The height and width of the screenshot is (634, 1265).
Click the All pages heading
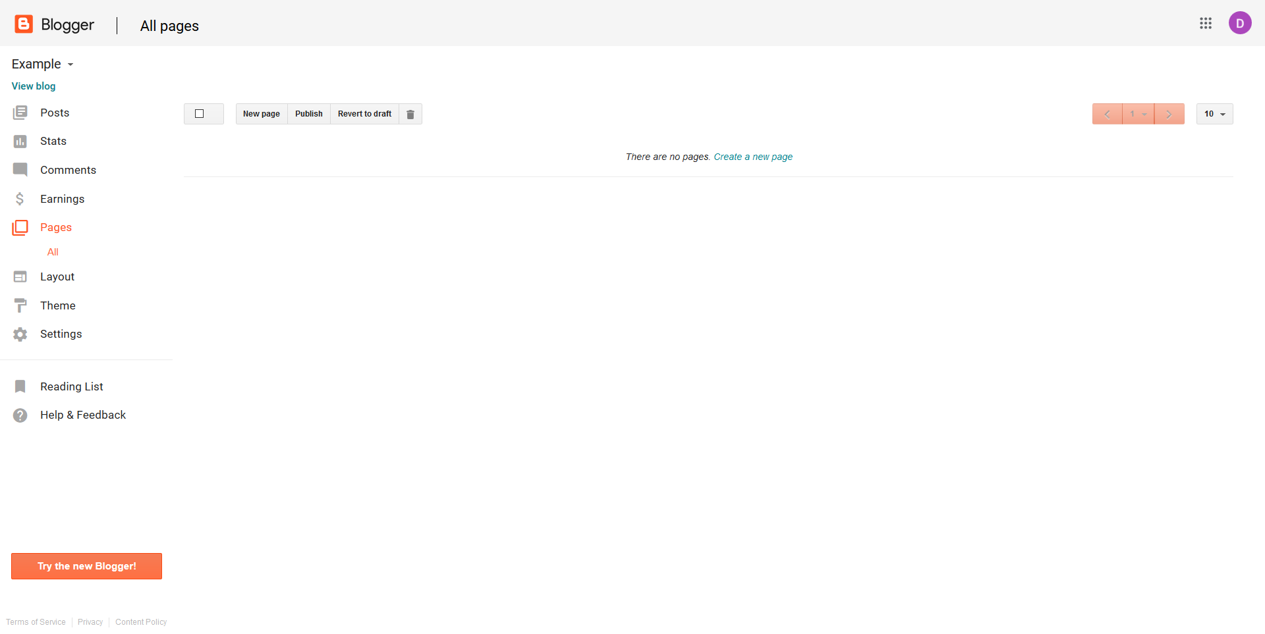coord(169,26)
